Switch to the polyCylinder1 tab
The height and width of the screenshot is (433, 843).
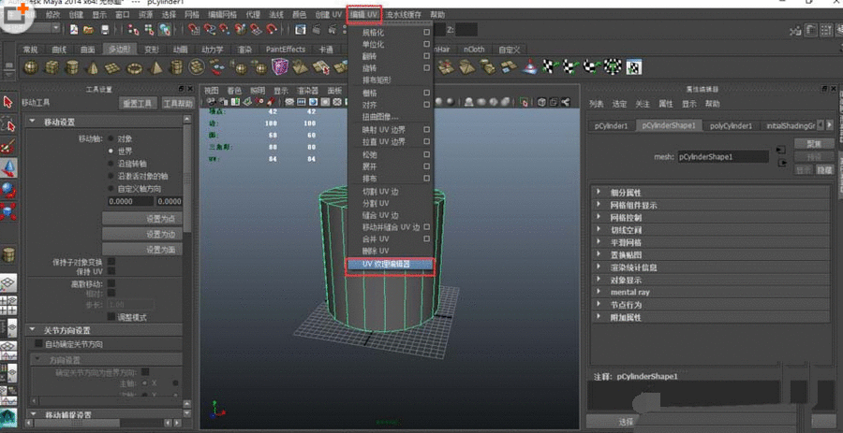pyautogui.click(x=731, y=125)
